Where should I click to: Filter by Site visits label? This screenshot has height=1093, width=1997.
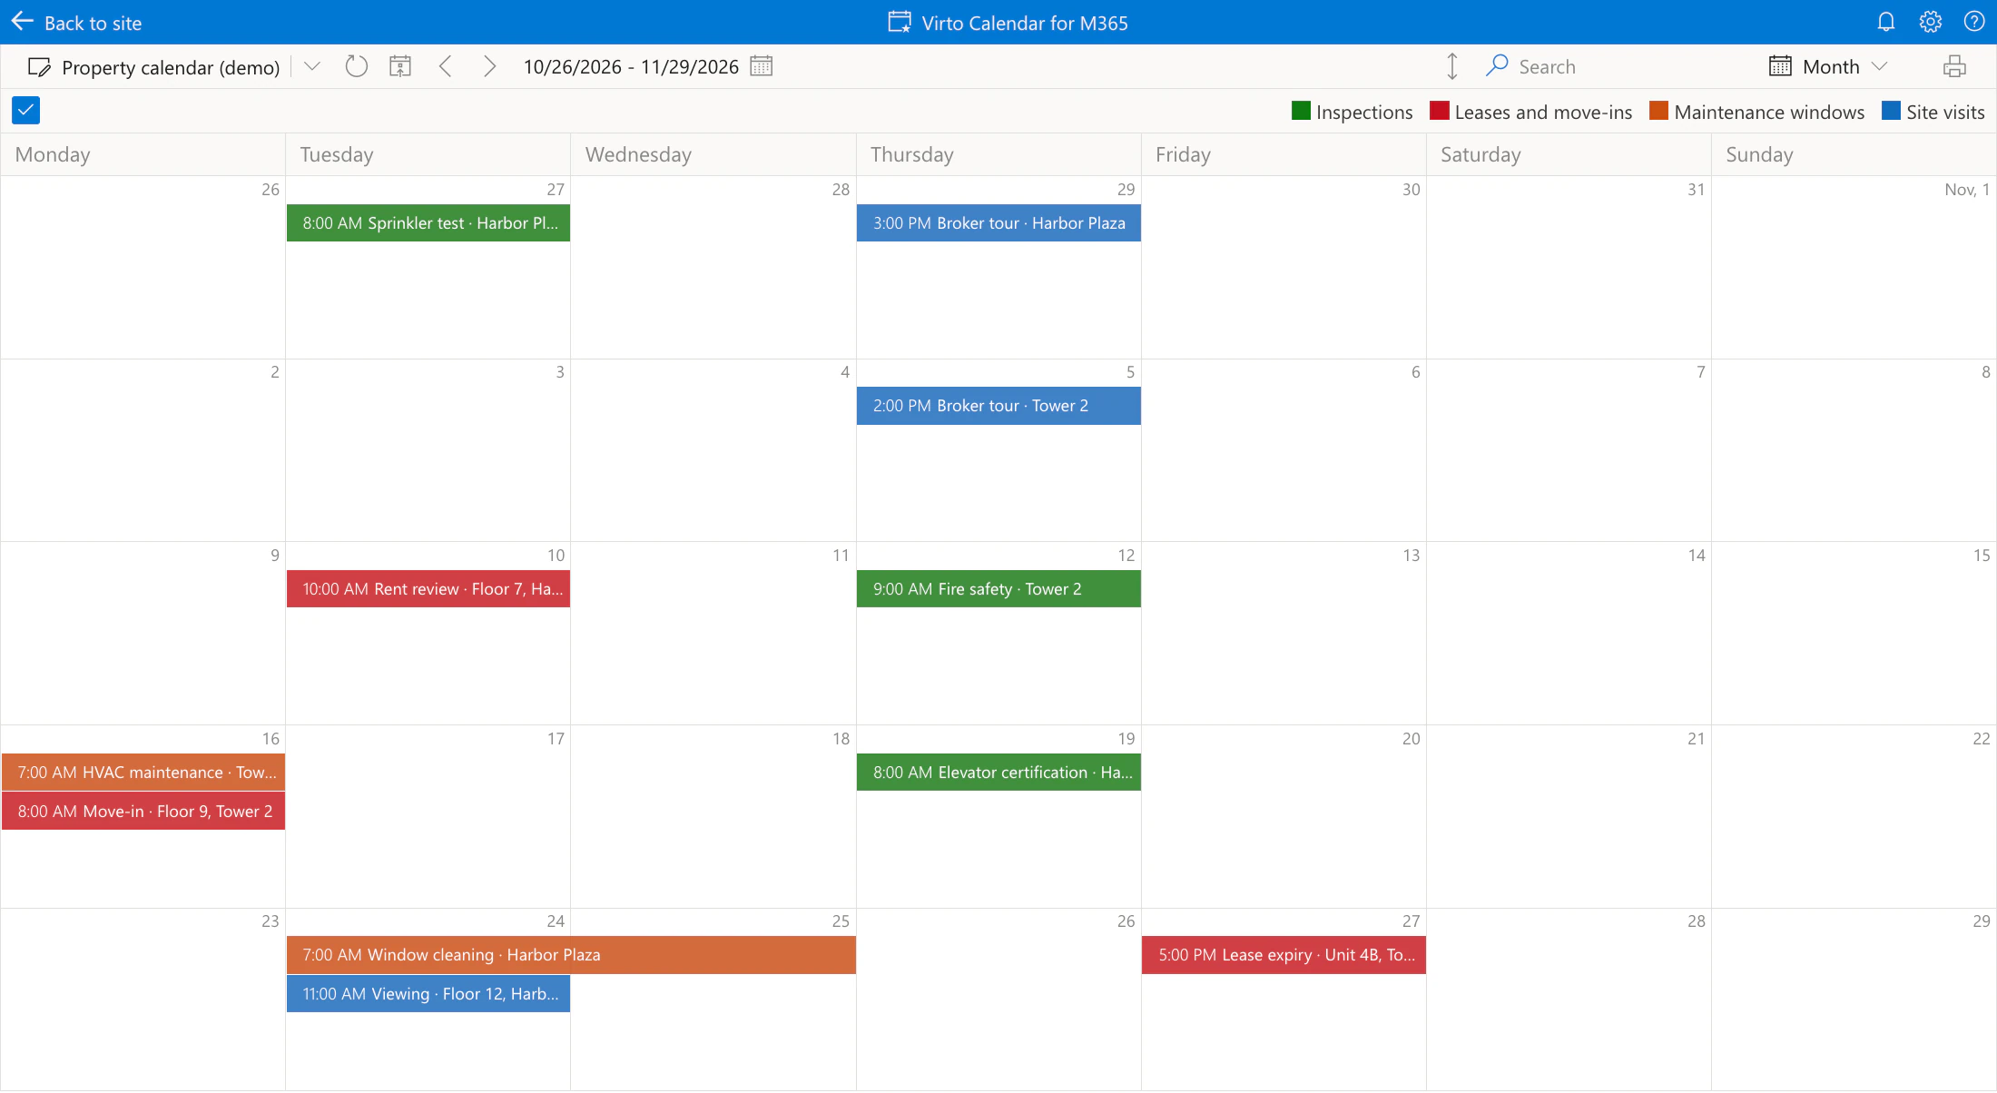pyautogui.click(x=1945, y=112)
